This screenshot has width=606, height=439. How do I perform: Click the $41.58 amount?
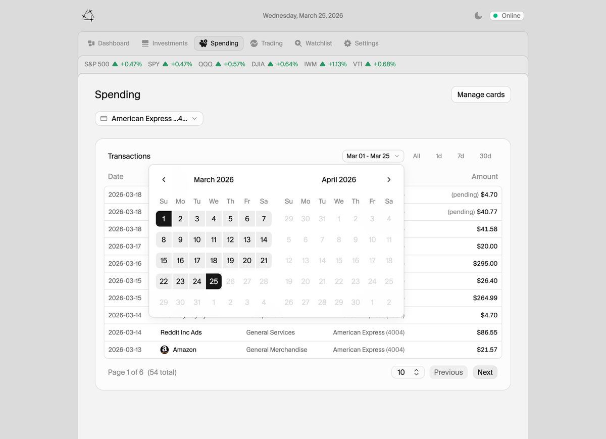(487, 229)
